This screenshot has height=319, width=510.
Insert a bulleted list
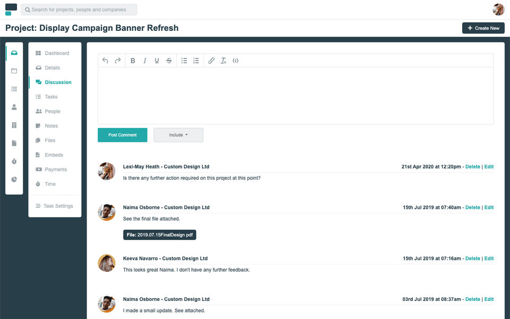tap(184, 61)
